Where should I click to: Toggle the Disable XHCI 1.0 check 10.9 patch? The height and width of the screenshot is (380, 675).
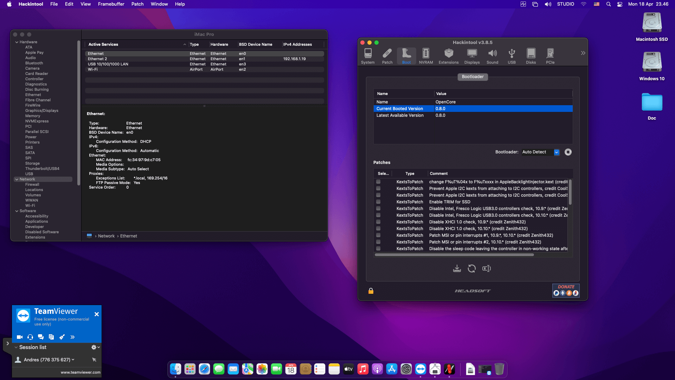378,222
